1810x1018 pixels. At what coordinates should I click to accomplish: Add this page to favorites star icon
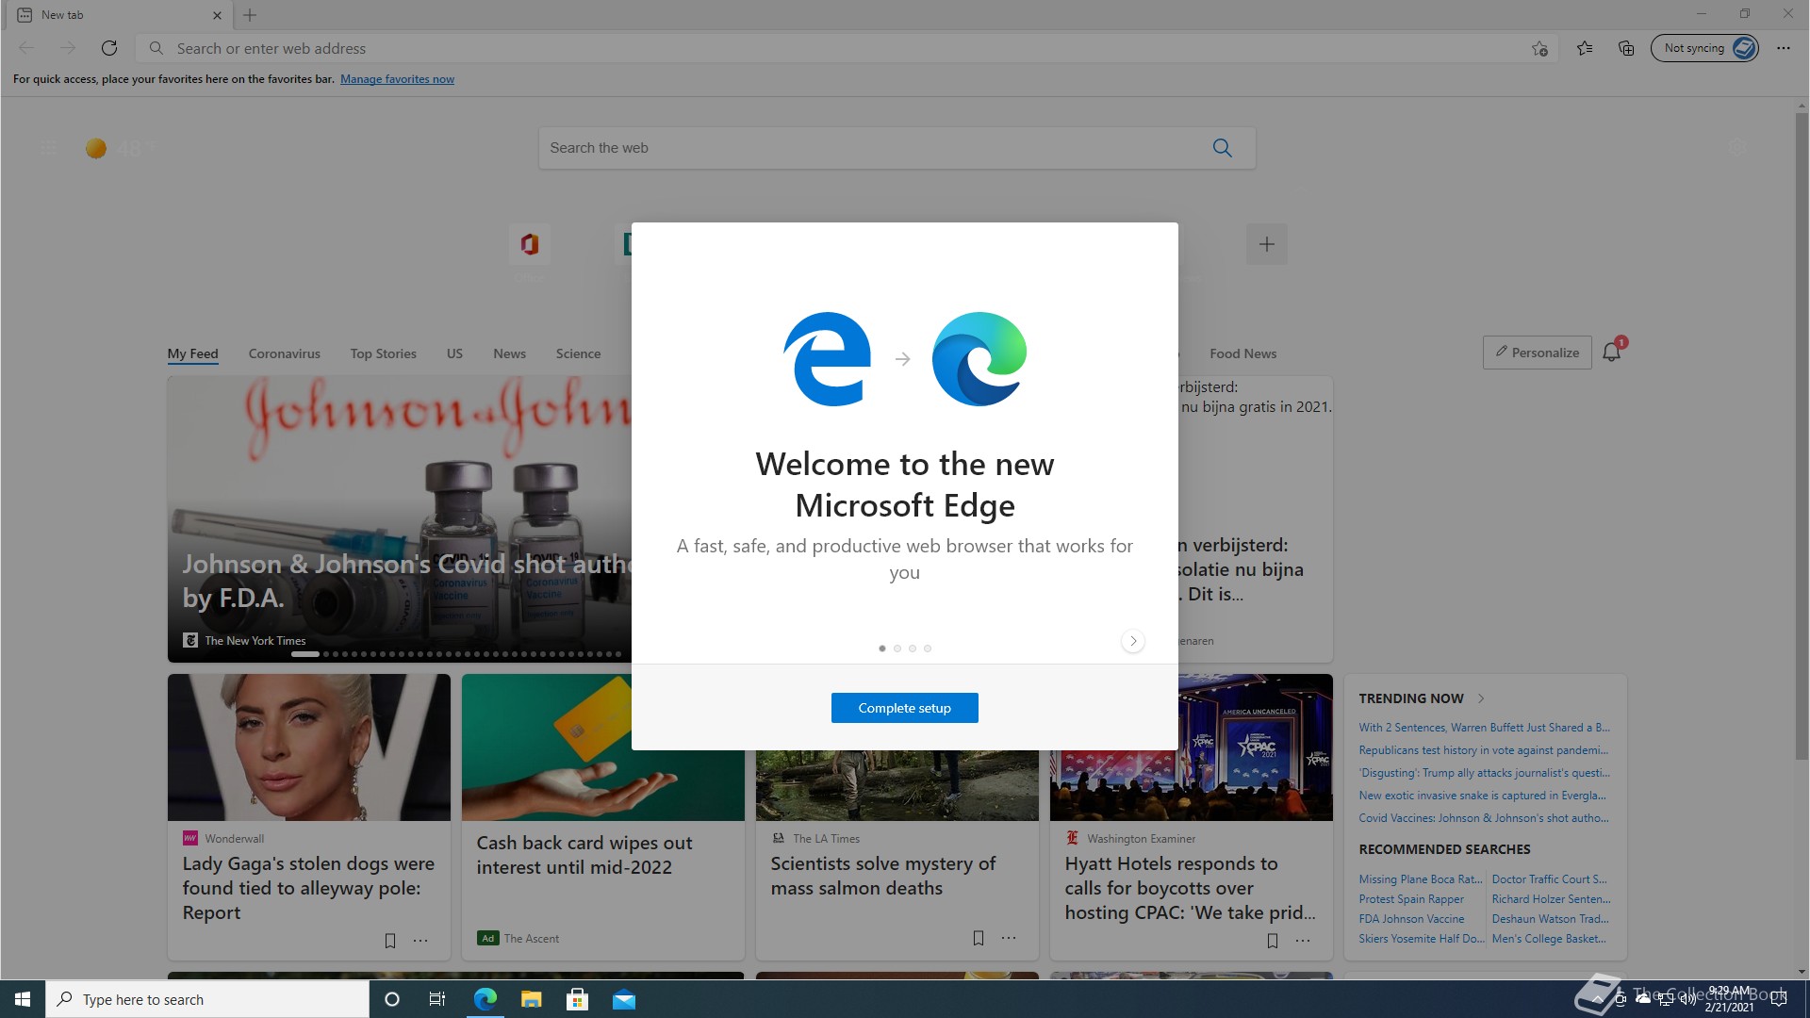point(1539,48)
